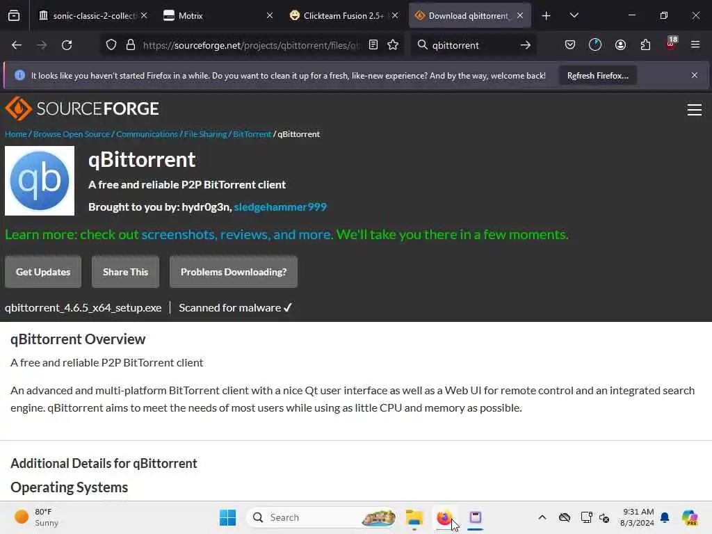
Task: Select the Download qbittorrent tab
Action: [470, 16]
